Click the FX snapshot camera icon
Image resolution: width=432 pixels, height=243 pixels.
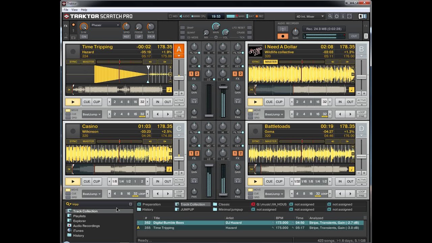(x=73, y=37)
